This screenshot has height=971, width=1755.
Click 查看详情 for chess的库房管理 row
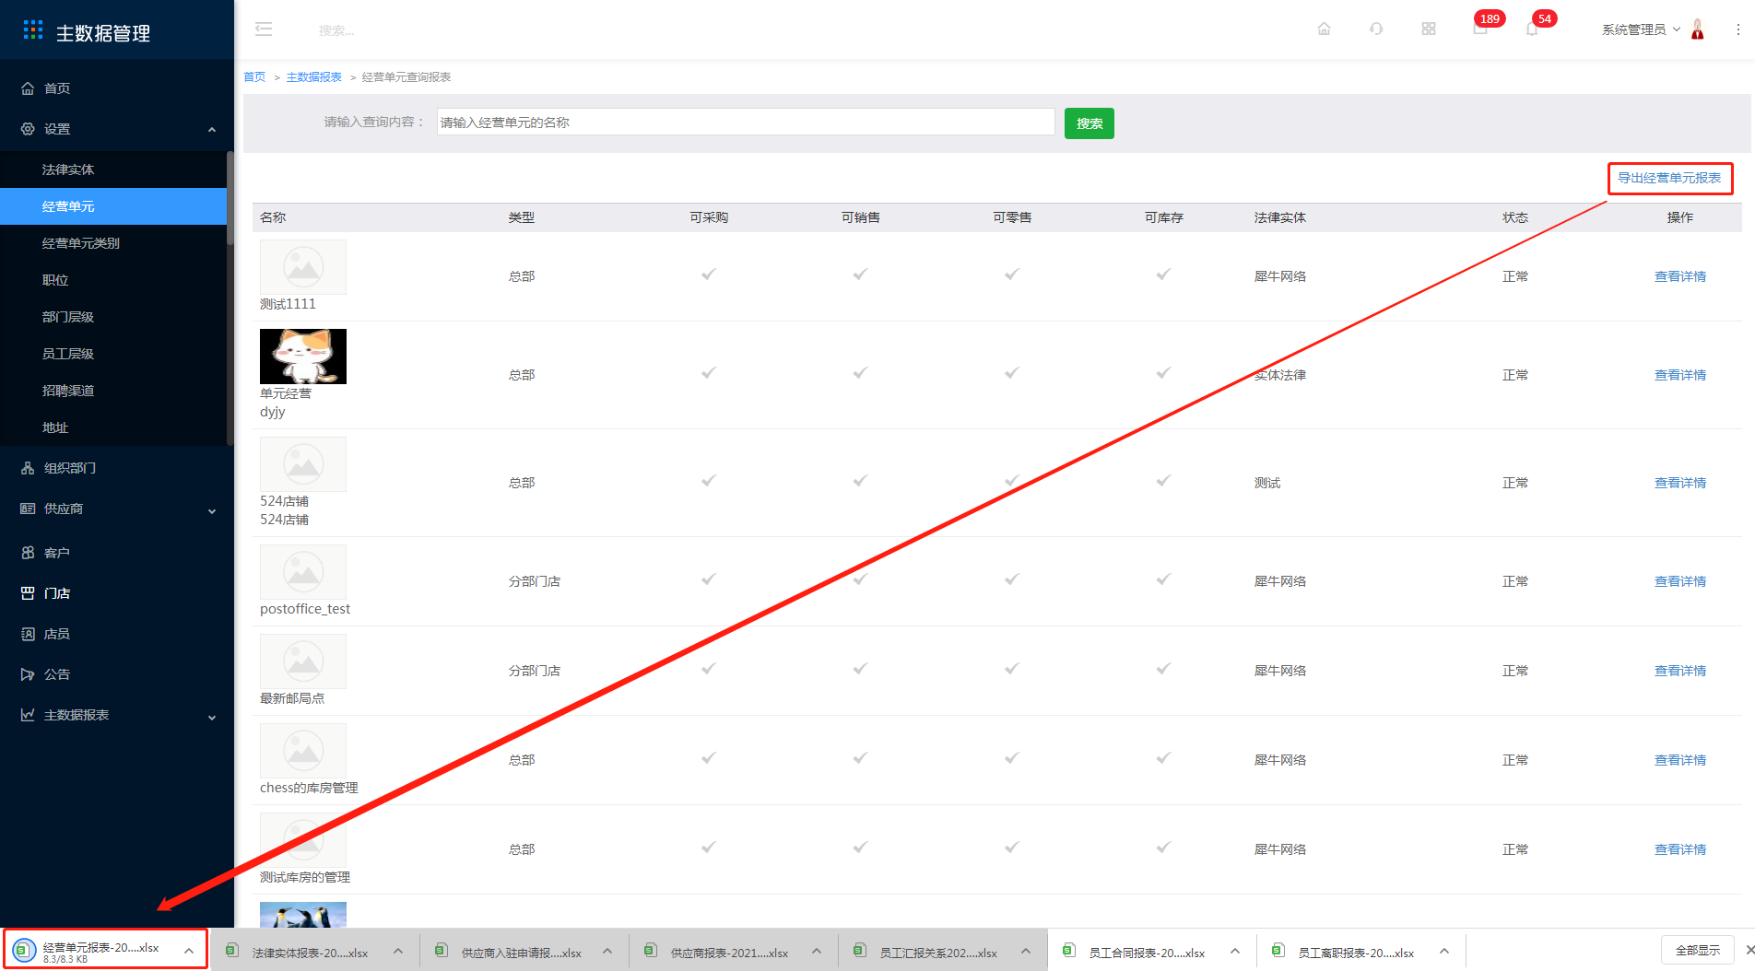pos(1679,760)
